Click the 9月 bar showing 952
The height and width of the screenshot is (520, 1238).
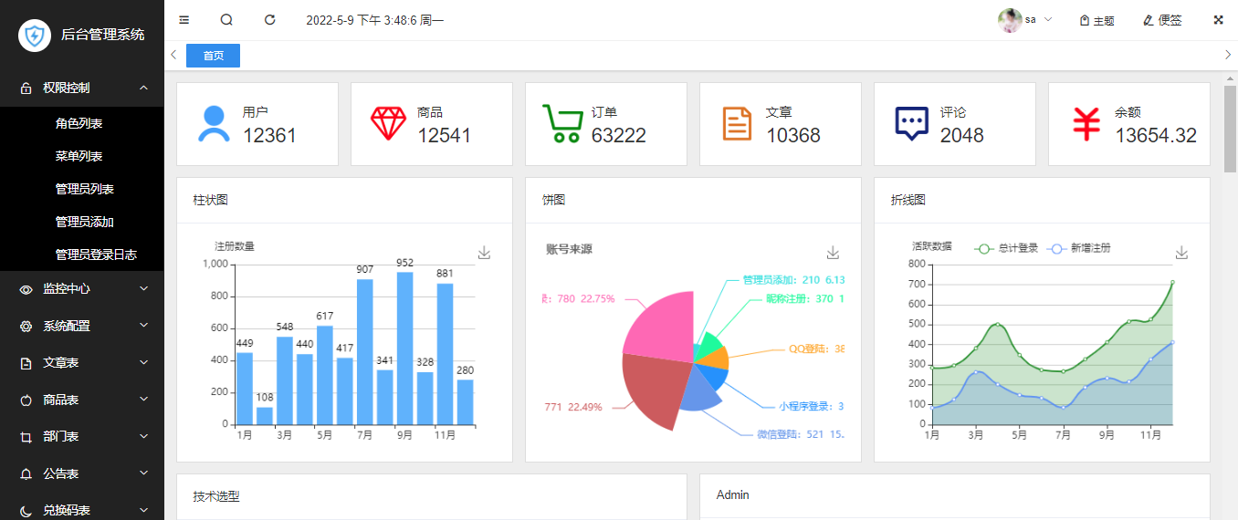[404, 348]
